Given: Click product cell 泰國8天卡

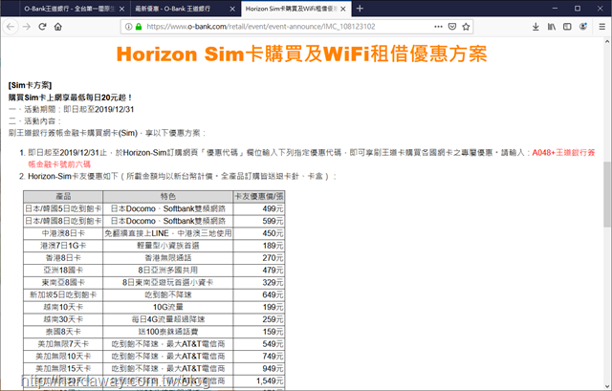Looking at the screenshot, I should tap(63, 332).
